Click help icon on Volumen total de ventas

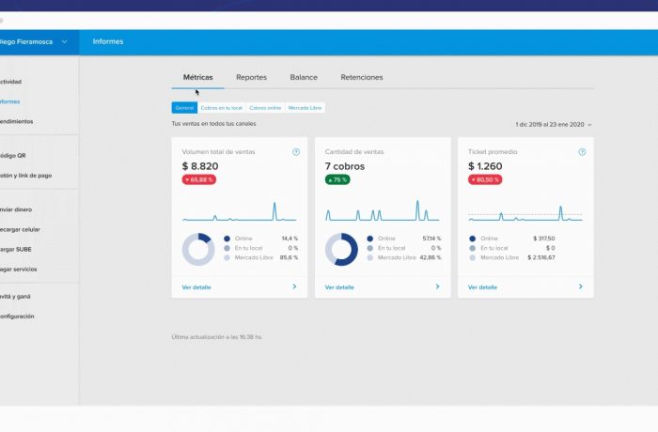click(296, 152)
